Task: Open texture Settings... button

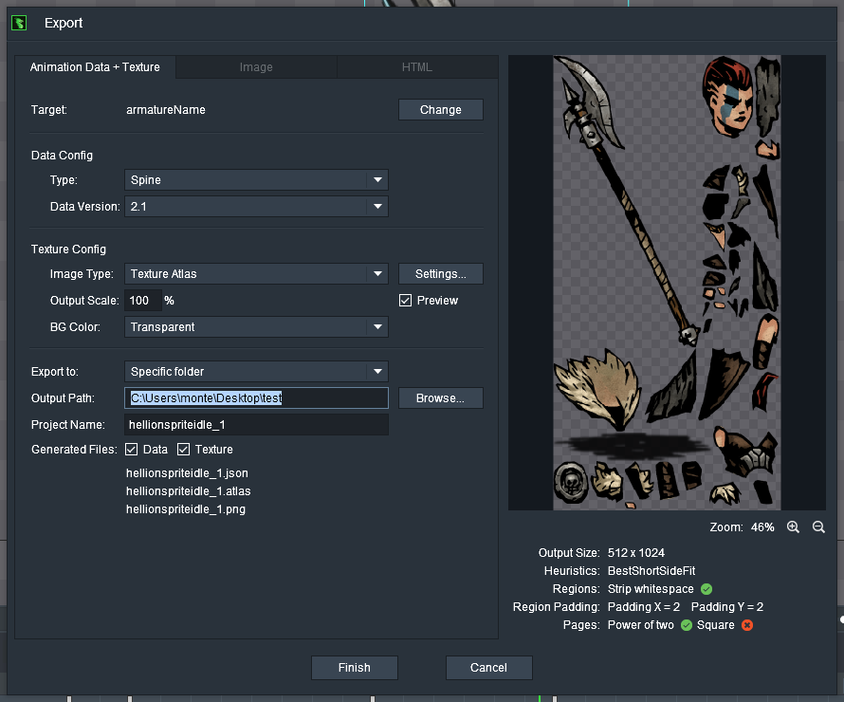Action: [441, 273]
